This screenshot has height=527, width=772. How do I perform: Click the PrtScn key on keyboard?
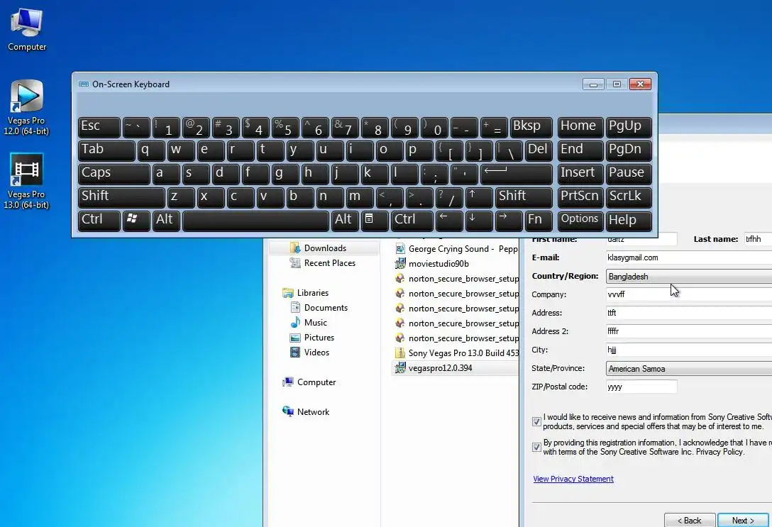(x=580, y=197)
